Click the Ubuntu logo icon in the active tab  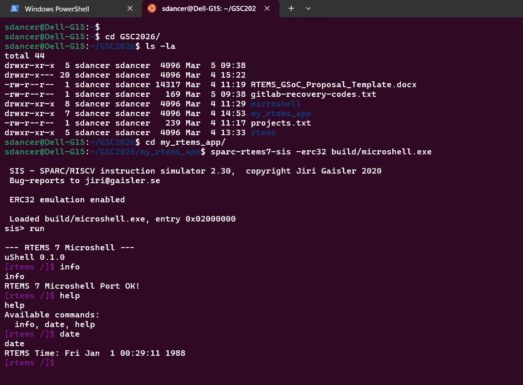(152, 8)
